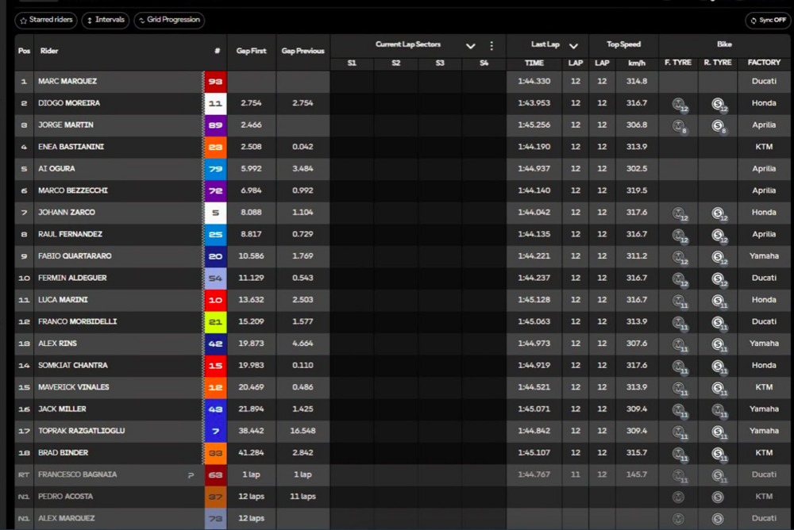Click the pit icon beside Francesco Bagnaia
The height and width of the screenshot is (530, 794).
pos(191,474)
